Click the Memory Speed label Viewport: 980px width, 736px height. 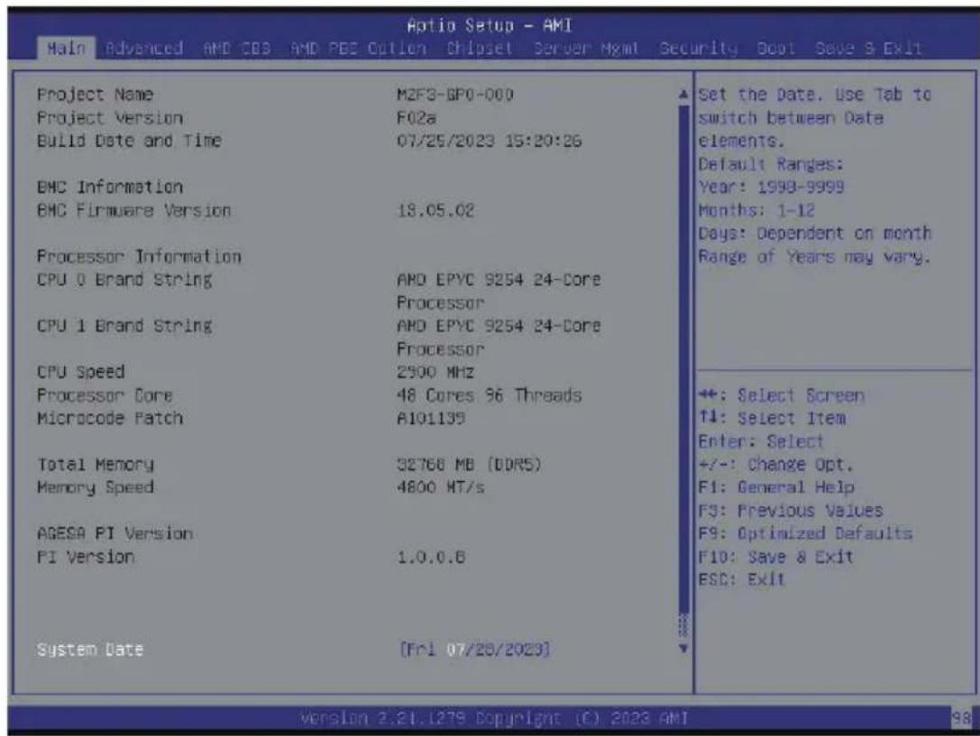pos(95,487)
